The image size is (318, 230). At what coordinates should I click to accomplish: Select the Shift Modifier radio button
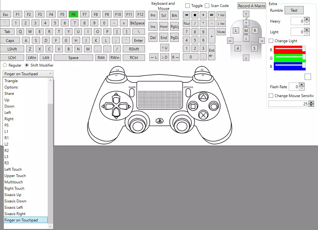coord(27,65)
